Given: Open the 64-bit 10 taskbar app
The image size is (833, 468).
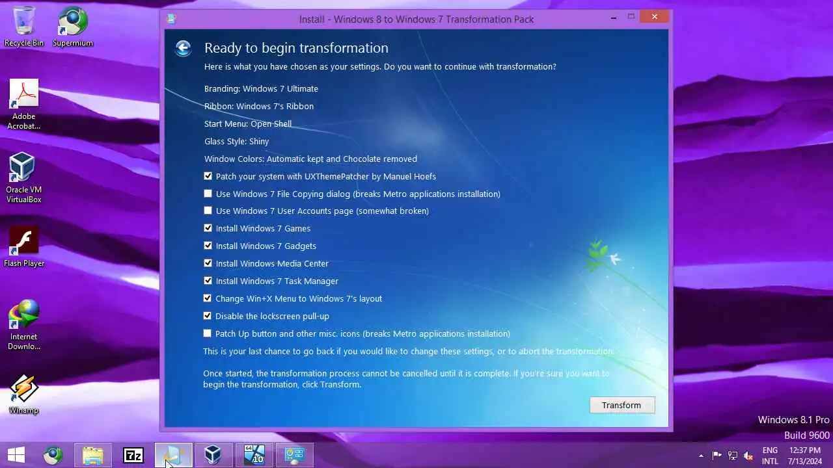Looking at the screenshot, I should click(x=254, y=455).
